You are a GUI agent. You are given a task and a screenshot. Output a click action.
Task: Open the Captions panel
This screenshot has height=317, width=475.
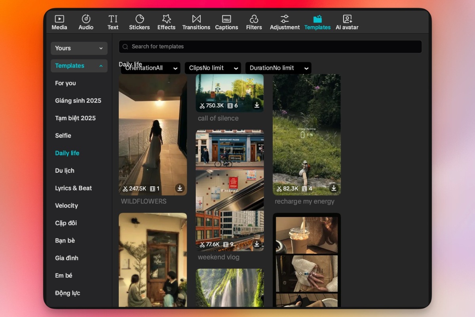coord(226,21)
